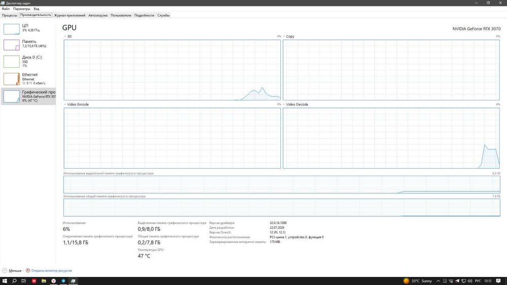
Task: Open network status tray icon
Action: 464,281
